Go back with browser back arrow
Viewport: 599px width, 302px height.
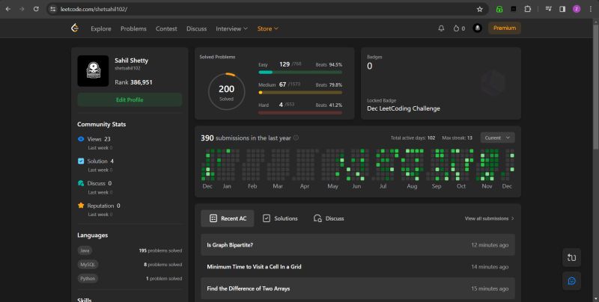coord(8,9)
